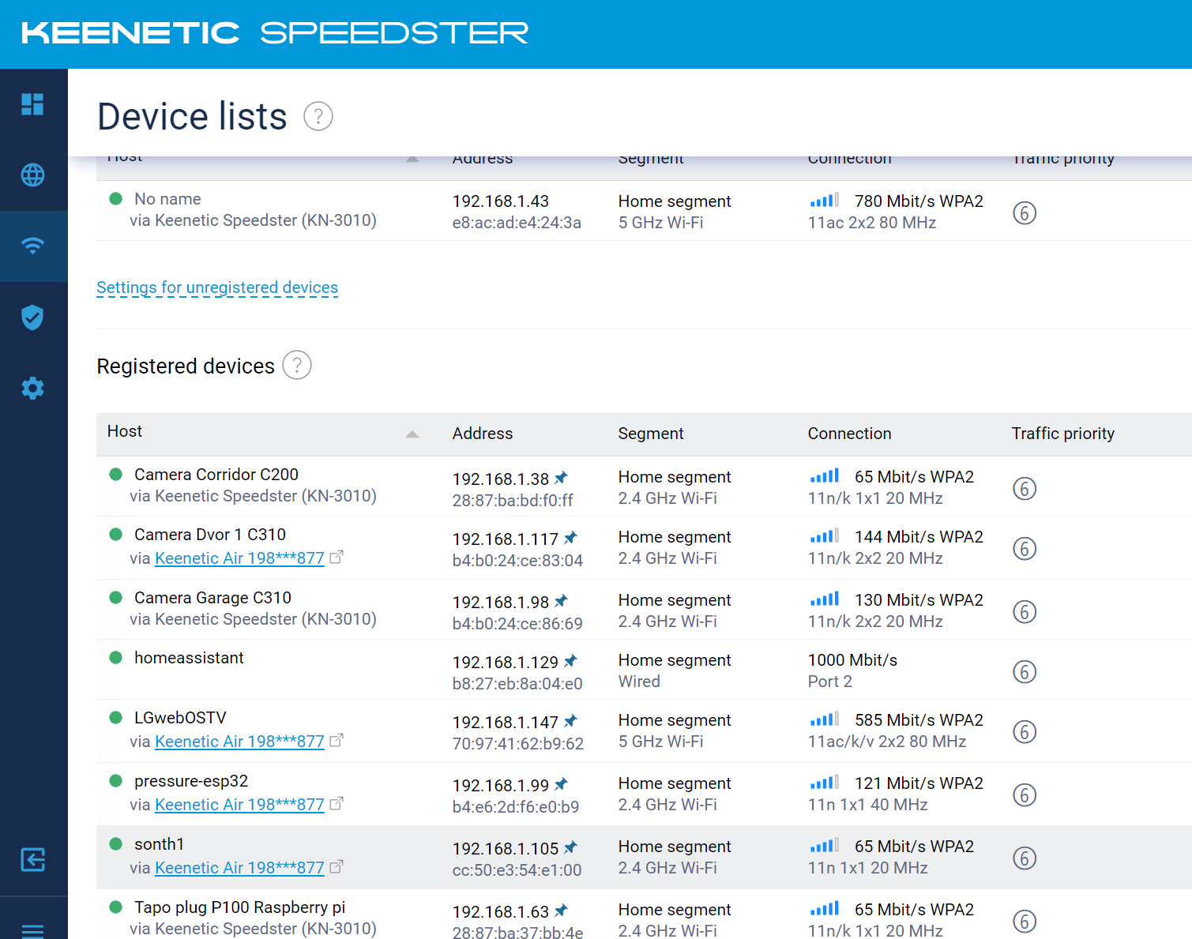
Task: Click the Registered devices section heading
Action: pyautogui.click(x=186, y=366)
